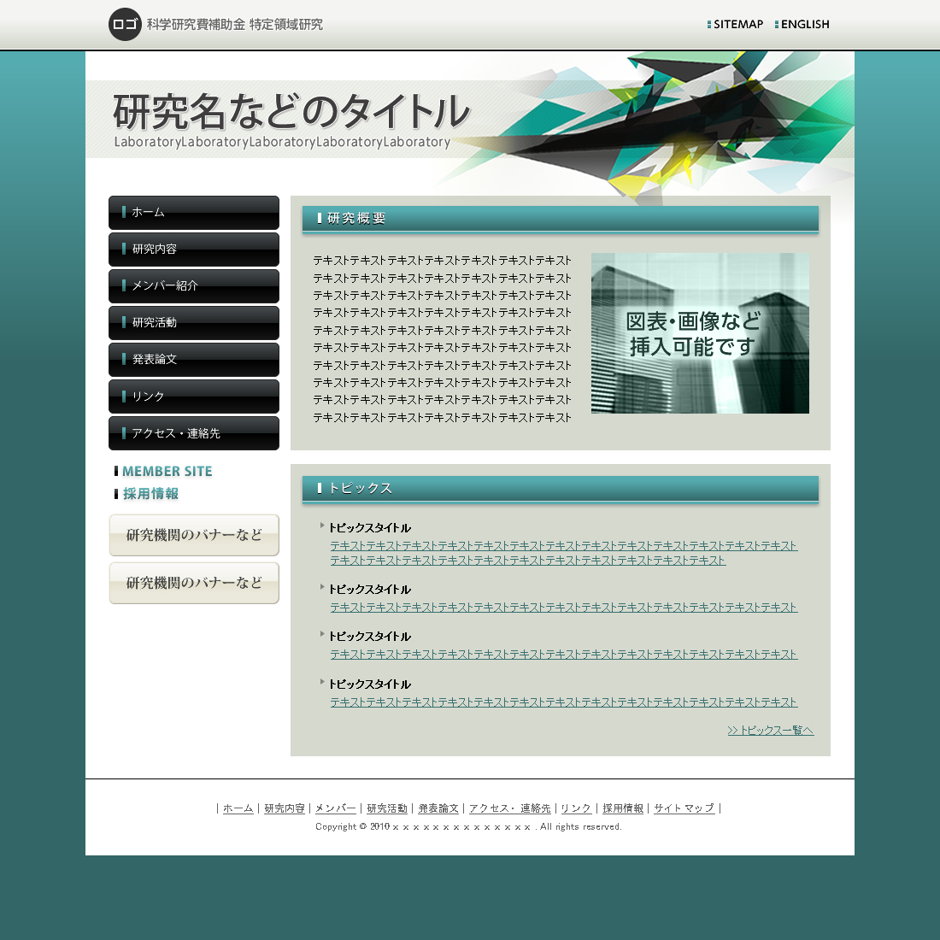Select 発表論文 in the footer links
The width and height of the screenshot is (940, 940).
(438, 808)
